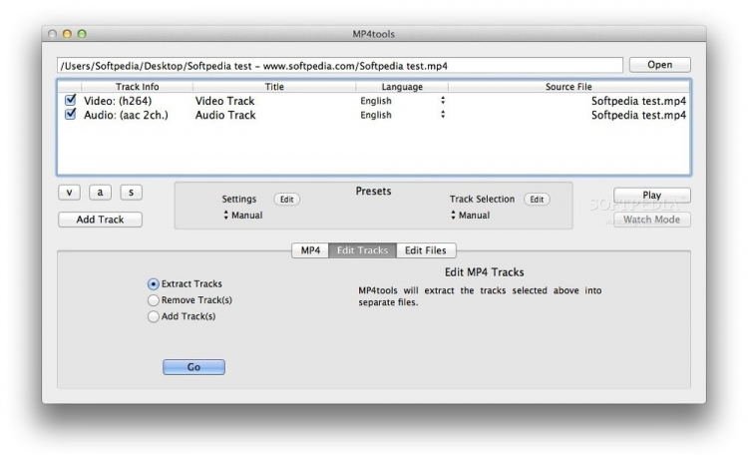Edit the Track Selection presets
748x462 pixels.
537,200
